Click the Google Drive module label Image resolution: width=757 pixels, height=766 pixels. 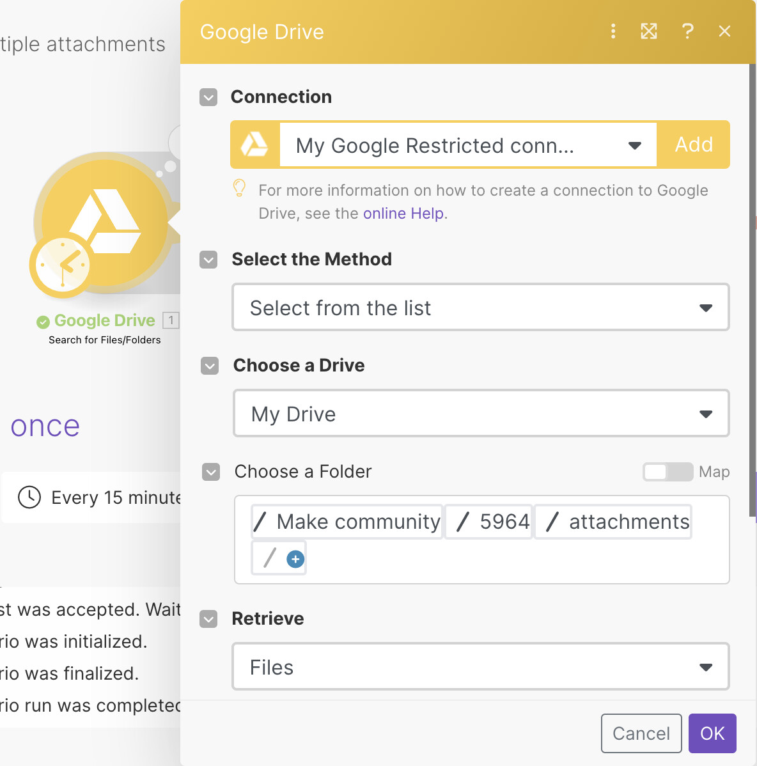point(104,320)
